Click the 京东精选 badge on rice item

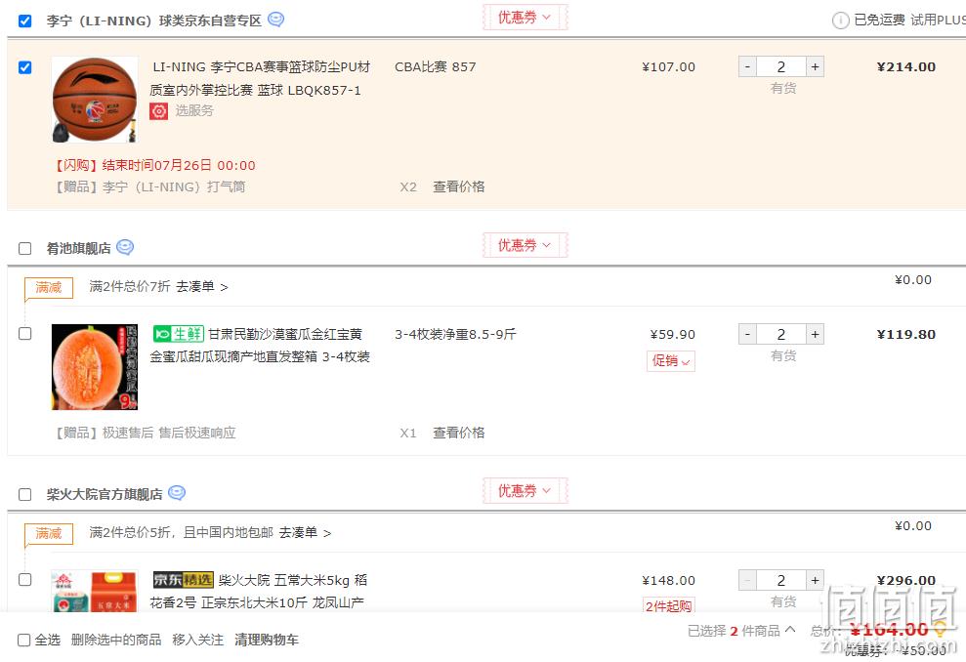tap(183, 579)
